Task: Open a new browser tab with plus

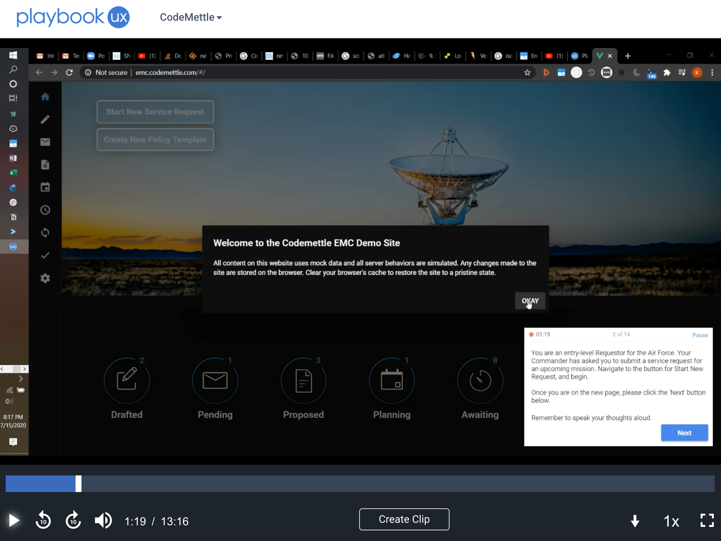Action: tap(628, 56)
